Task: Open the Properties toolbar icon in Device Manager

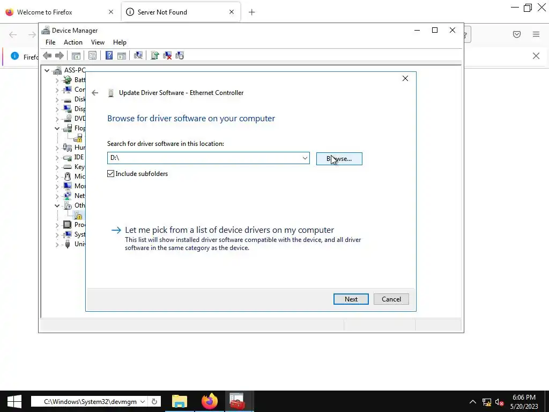Action: tap(92, 55)
